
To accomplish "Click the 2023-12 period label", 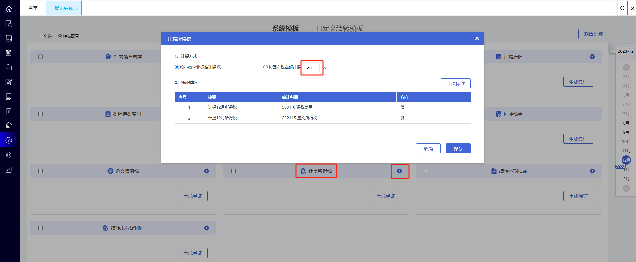I will tap(626, 51).
